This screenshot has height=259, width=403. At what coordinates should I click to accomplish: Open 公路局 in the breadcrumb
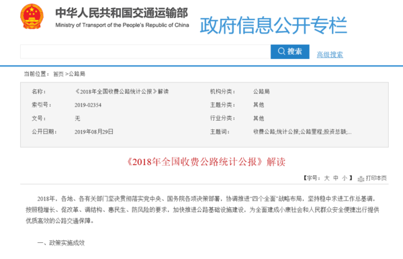coord(77,74)
